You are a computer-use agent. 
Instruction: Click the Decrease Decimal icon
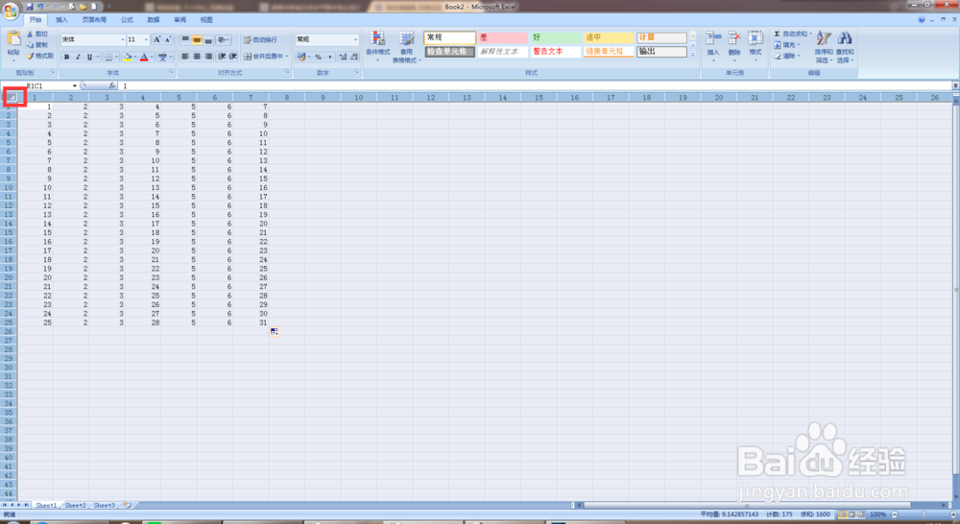pyautogui.click(x=354, y=57)
